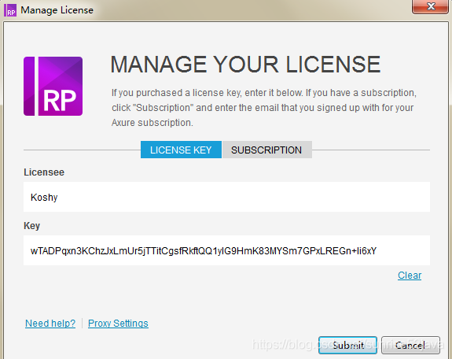Switch to the SUBSCRIPTION tab
452x359 pixels.
click(x=267, y=150)
